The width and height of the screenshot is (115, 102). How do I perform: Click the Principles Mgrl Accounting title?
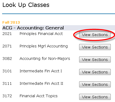pos(44,46)
